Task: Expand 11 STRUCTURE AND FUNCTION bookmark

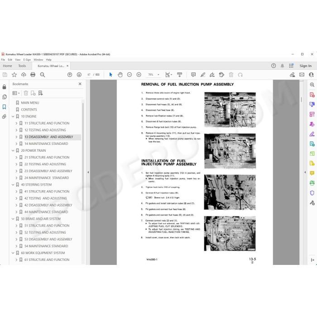Action: point(16,123)
